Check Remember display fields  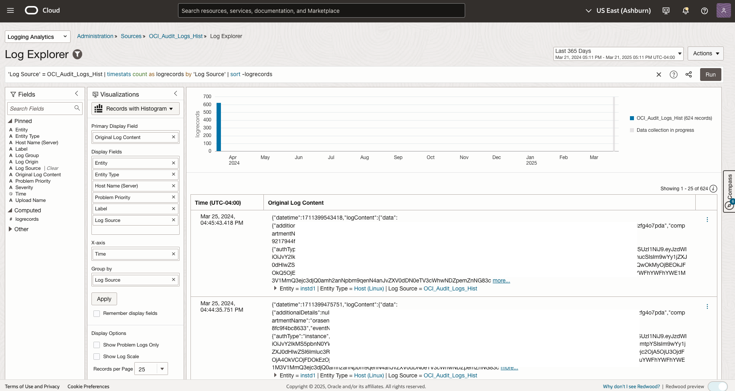(x=97, y=313)
